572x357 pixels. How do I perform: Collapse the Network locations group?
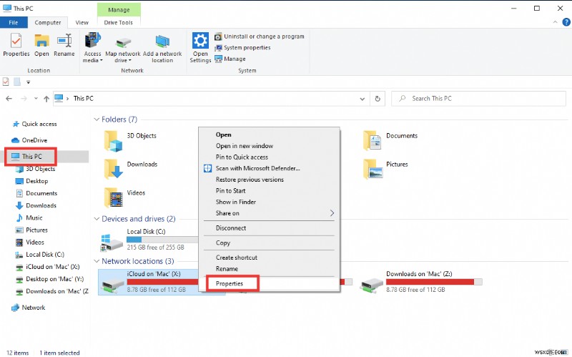97,261
